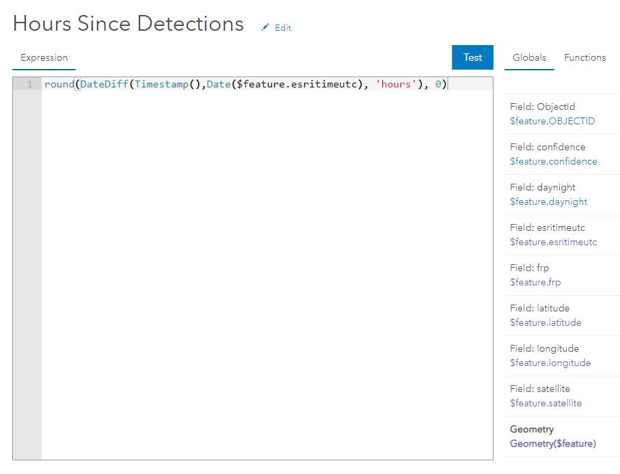
Task: Insert $feature.OBJECTID global variable
Action: point(552,121)
